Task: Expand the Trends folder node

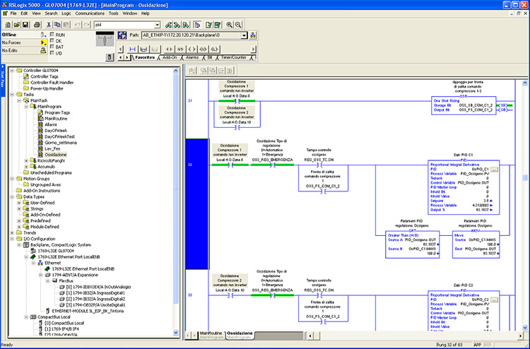Action: (x=12, y=233)
